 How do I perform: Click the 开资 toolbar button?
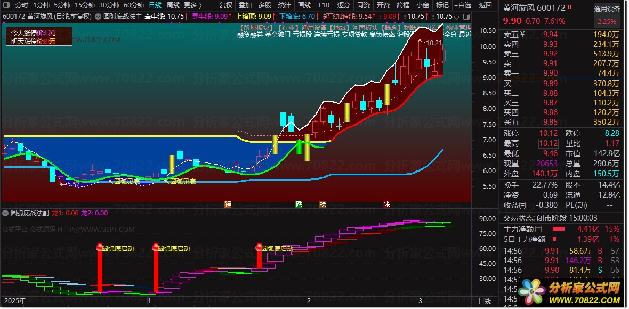(383, 5)
